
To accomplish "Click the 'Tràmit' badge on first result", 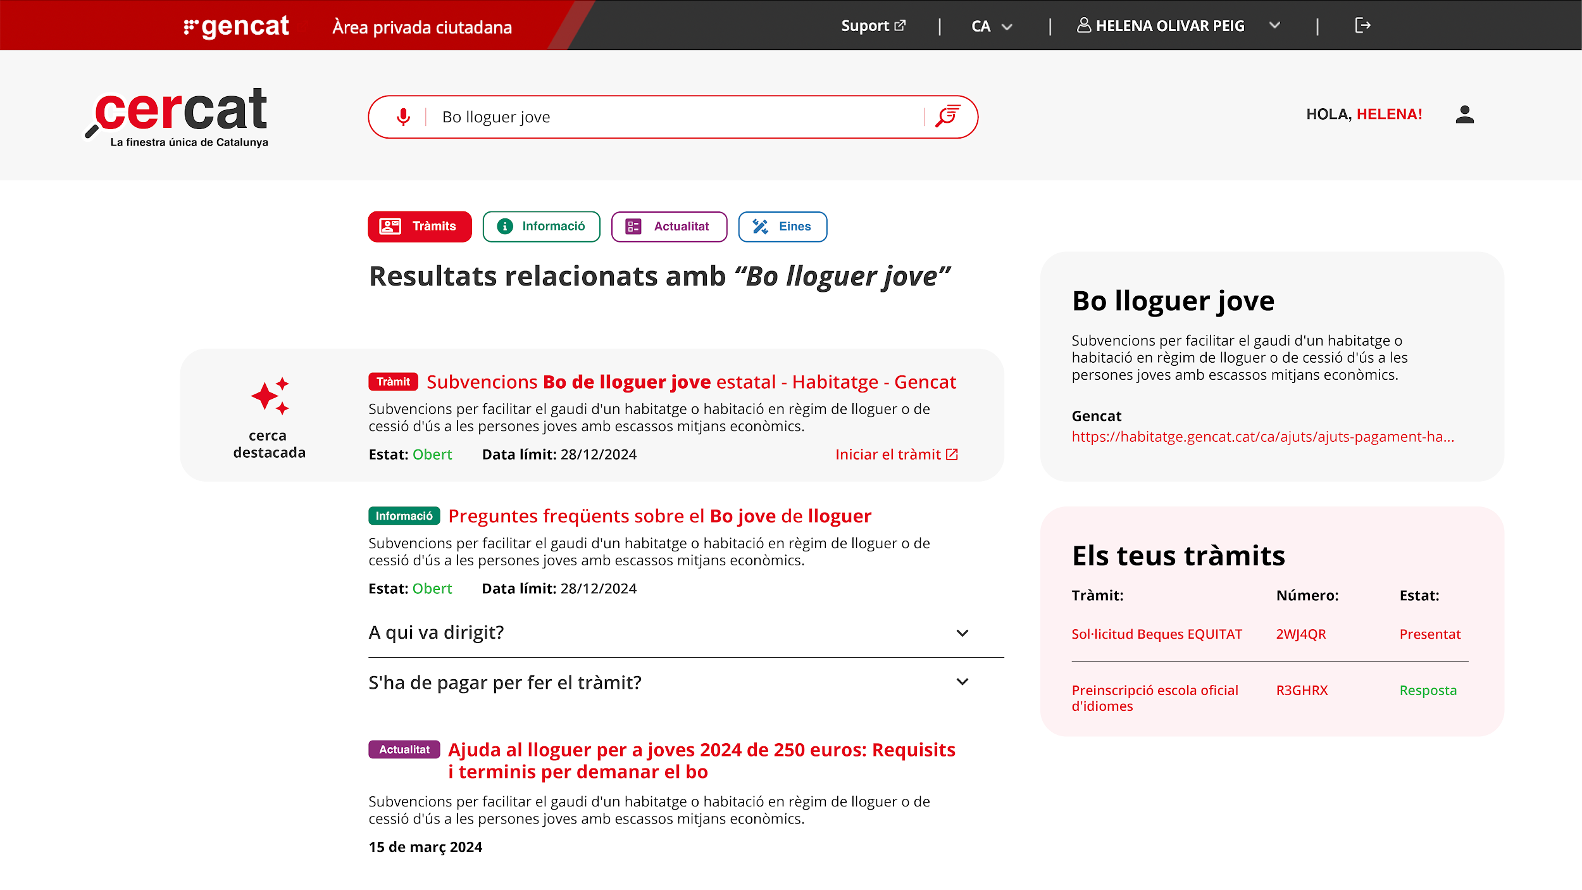I will [393, 382].
